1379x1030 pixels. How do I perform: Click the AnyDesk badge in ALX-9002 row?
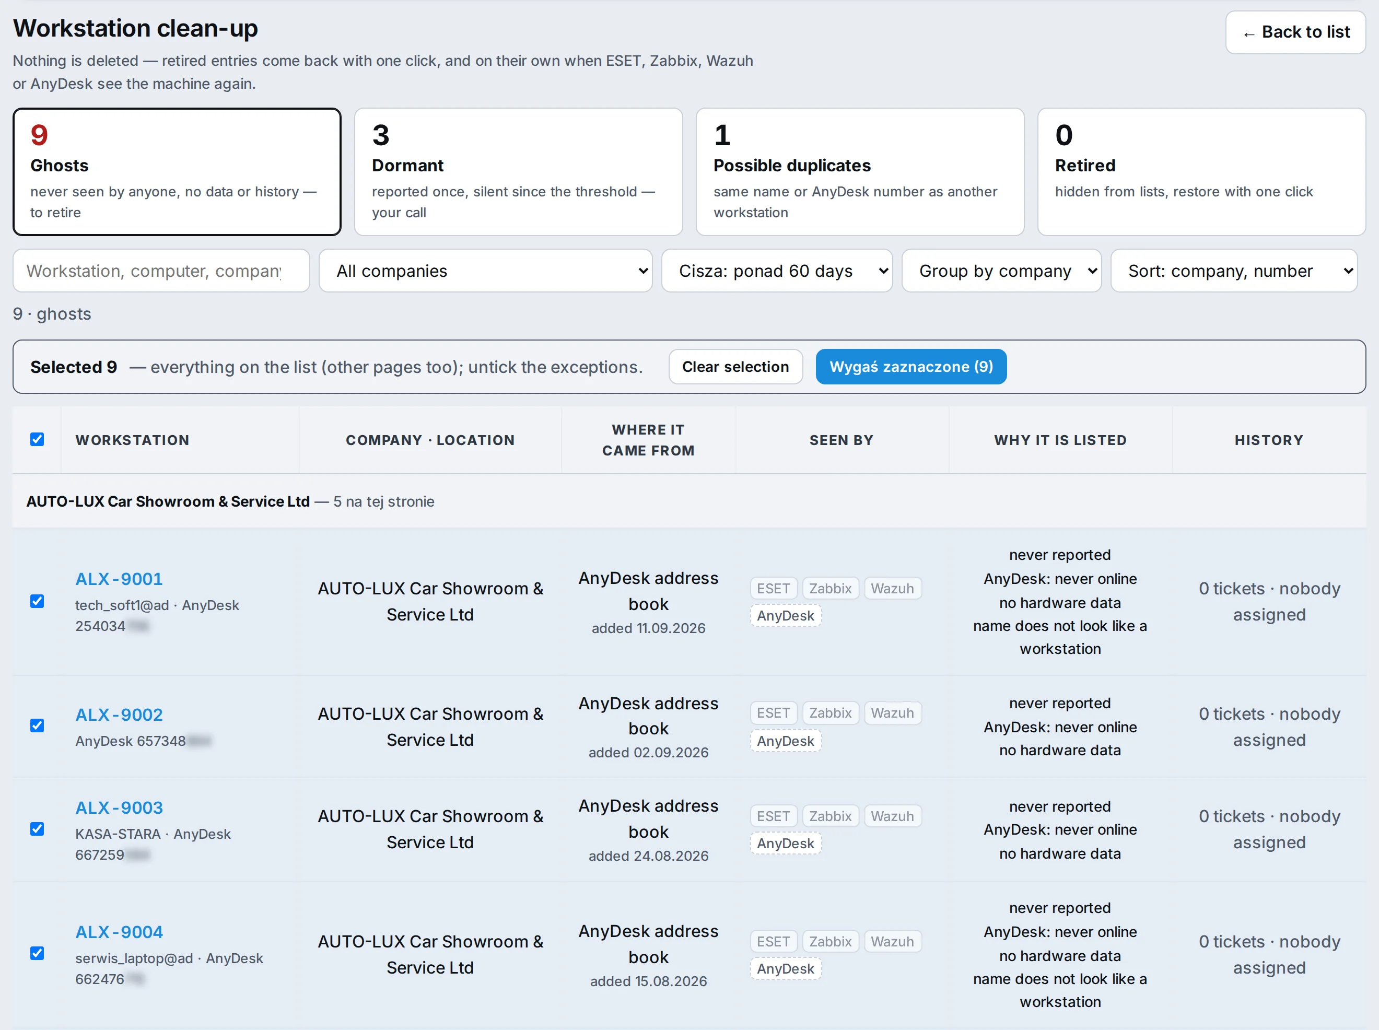786,741
